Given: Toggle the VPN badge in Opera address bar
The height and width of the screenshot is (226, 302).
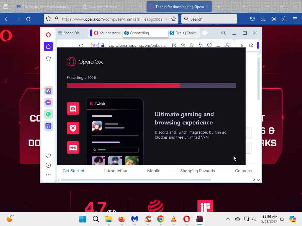Looking at the screenshot, I should [95, 45].
